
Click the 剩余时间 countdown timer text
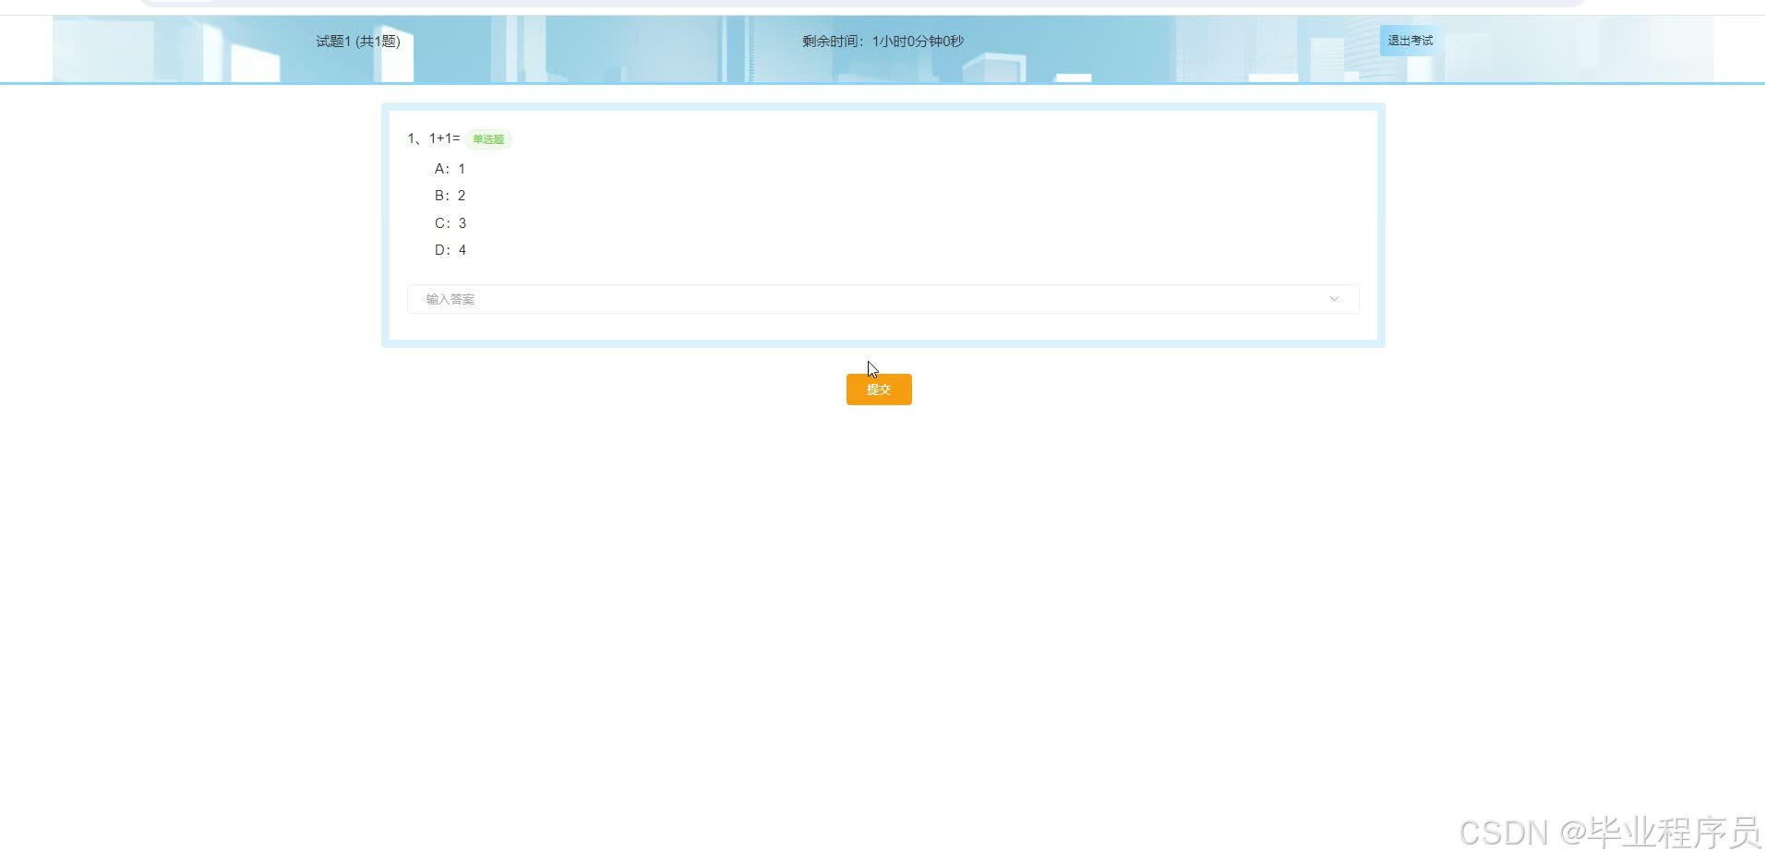[x=882, y=41]
